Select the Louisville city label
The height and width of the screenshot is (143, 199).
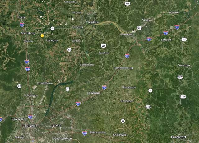(x=30, y=126)
